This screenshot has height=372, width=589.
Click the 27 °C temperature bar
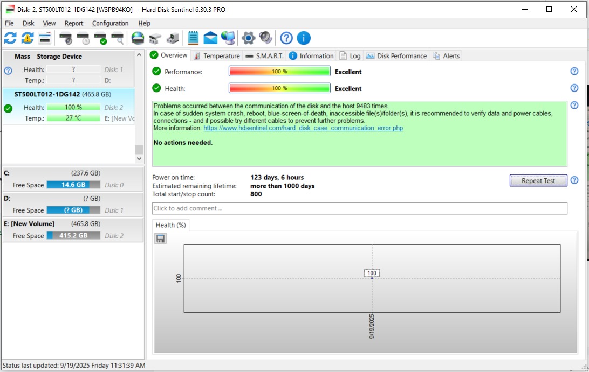click(x=73, y=118)
